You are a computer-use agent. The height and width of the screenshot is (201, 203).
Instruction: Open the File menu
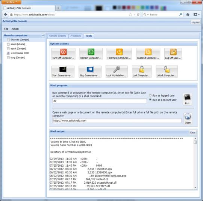[6, 29]
